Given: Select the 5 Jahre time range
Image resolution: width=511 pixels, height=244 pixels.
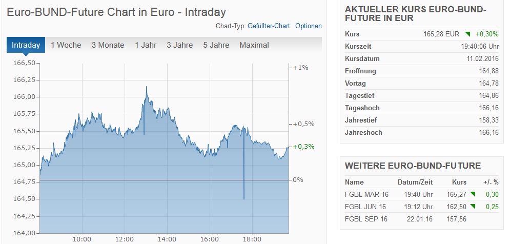Looking at the screenshot, I should coord(216,45).
